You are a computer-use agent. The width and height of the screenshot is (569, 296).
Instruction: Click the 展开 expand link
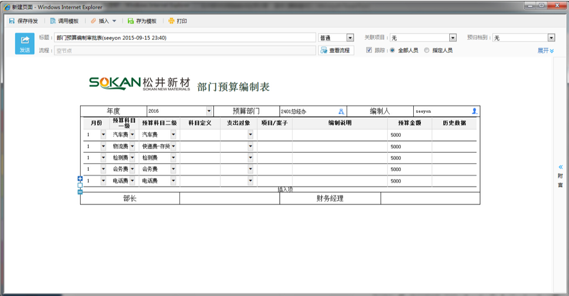(x=546, y=51)
